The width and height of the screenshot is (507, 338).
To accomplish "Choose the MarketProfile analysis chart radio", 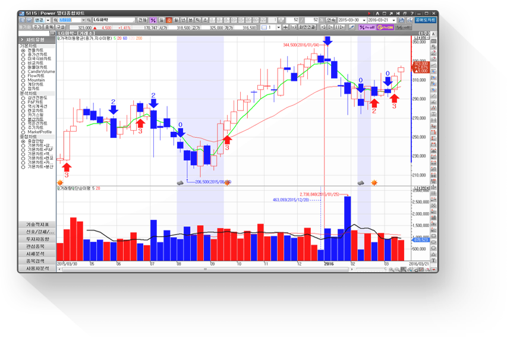I will [x=23, y=132].
